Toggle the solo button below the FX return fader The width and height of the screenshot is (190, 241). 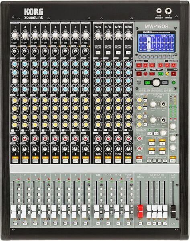140,224
